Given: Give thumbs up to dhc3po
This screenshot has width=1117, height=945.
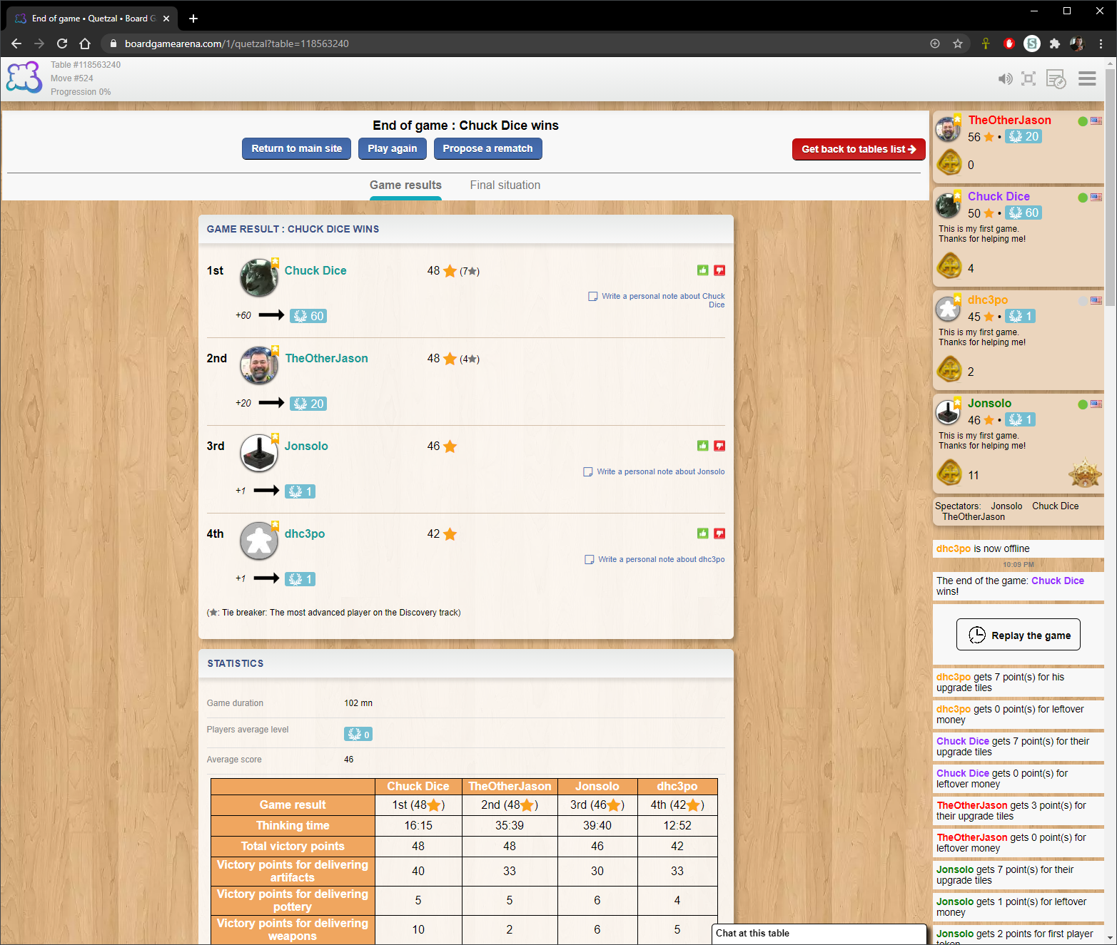Looking at the screenshot, I should [703, 533].
